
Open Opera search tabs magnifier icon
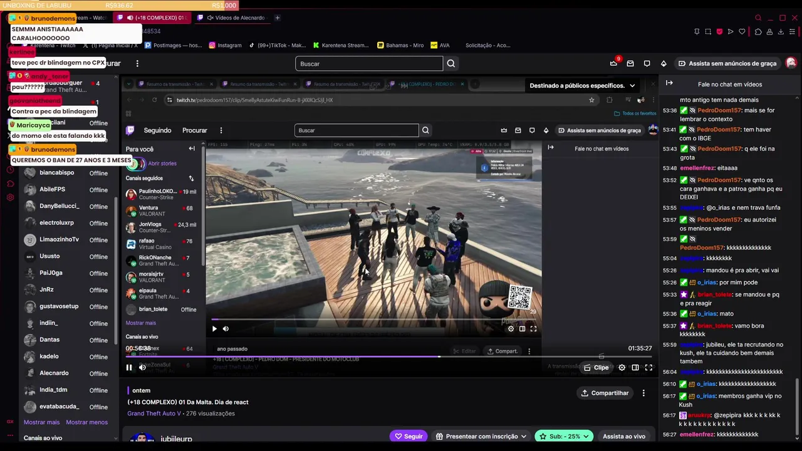(758, 18)
